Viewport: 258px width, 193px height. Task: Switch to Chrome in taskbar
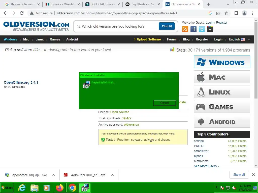[x=72, y=187]
